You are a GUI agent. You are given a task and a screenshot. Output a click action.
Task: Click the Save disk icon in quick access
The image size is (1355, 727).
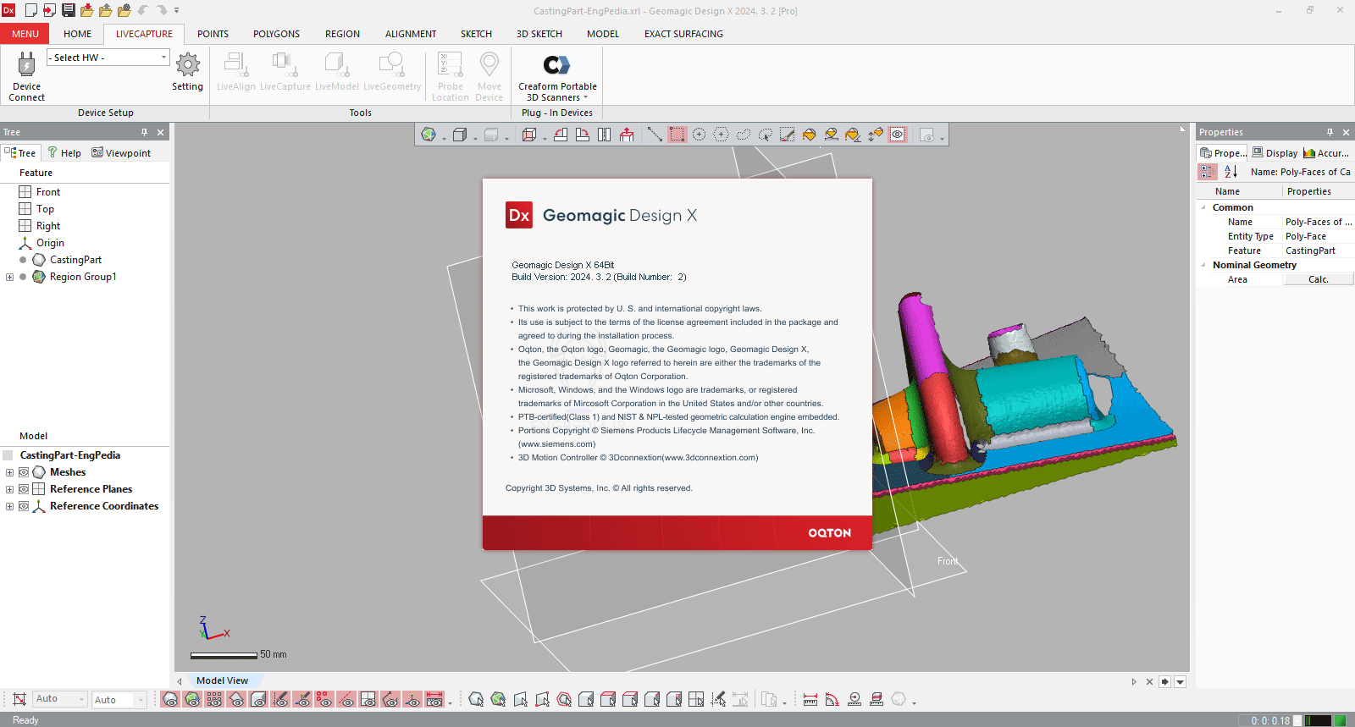68,10
